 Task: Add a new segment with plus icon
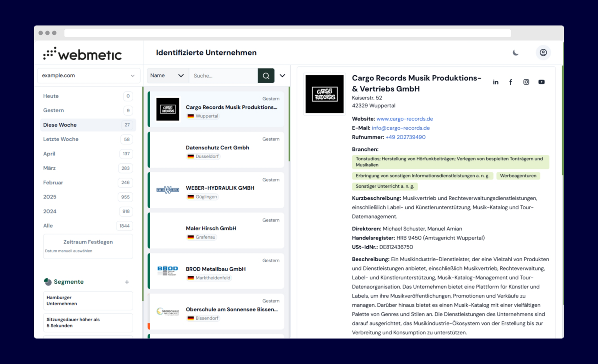tap(127, 282)
